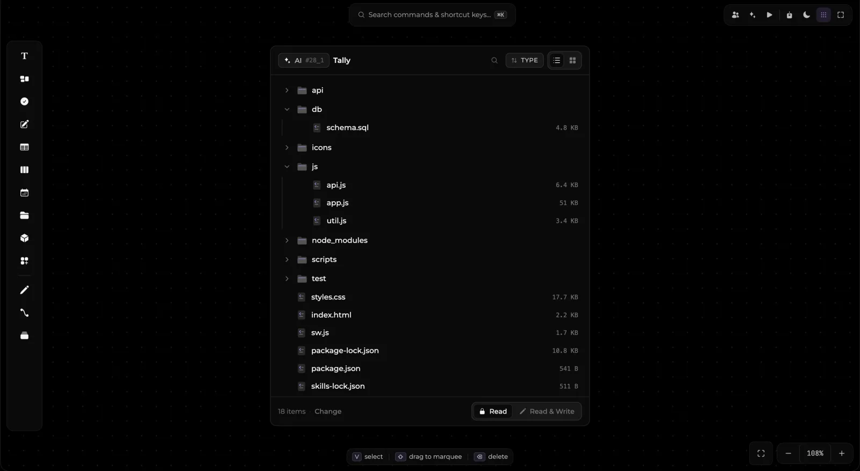Viewport: 860px width, 471px height.
Task: Zoom in with the plus button
Action: (x=842, y=453)
